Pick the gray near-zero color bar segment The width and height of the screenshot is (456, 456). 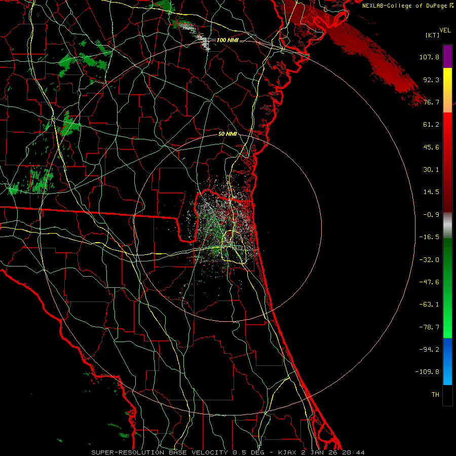pyautogui.click(x=447, y=225)
